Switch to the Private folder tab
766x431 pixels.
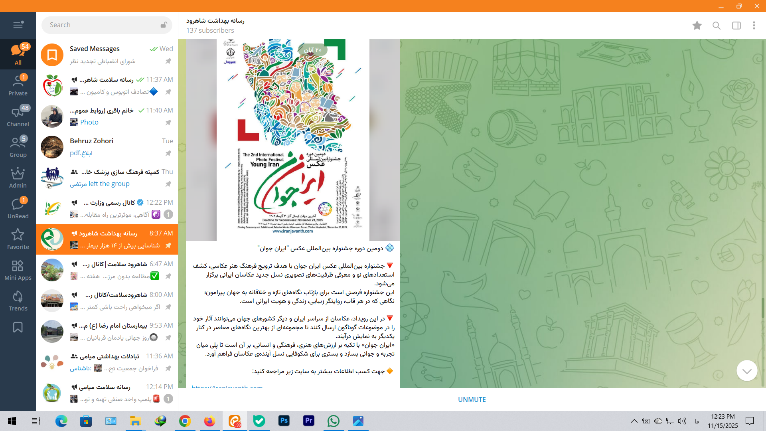pos(18,86)
